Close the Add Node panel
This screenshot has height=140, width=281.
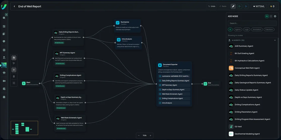pyautogui.click(x=275, y=16)
